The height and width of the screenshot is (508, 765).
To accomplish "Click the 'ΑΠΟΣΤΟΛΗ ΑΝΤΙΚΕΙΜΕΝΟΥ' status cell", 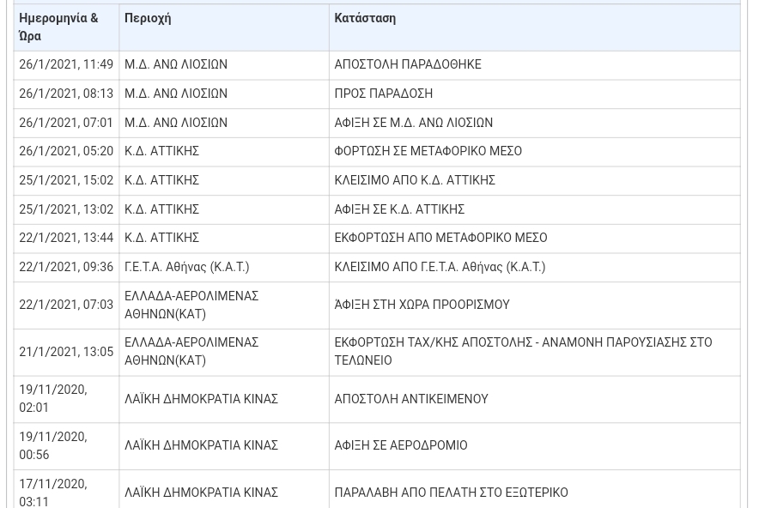I will click(x=411, y=399).
